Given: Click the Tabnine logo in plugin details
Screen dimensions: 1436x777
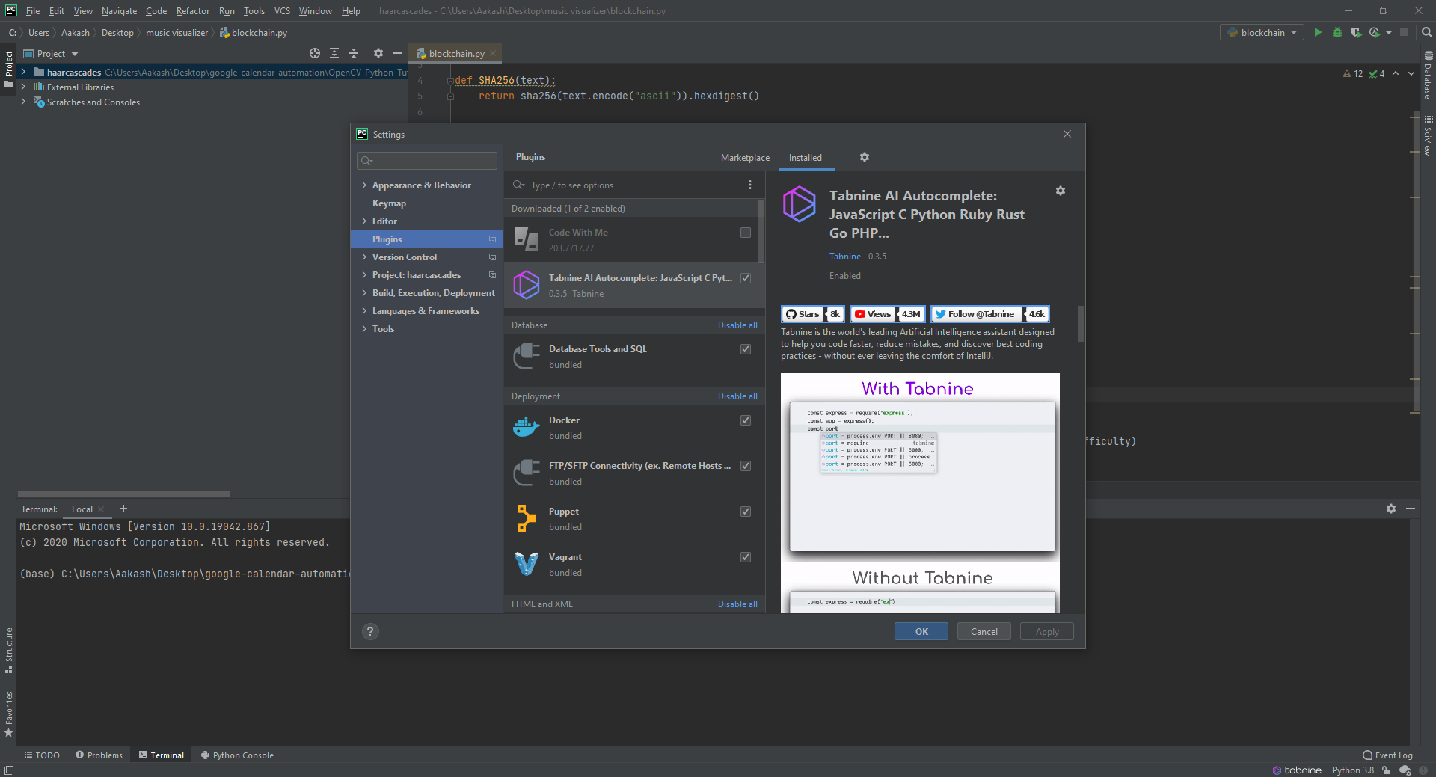Looking at the screenshot, I should point(799,204).
